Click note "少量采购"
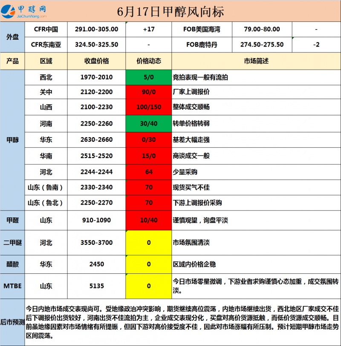 coord(185,172)
